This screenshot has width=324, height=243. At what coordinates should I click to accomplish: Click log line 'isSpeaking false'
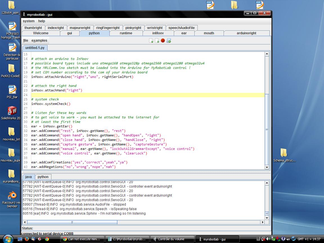point(80,209)
